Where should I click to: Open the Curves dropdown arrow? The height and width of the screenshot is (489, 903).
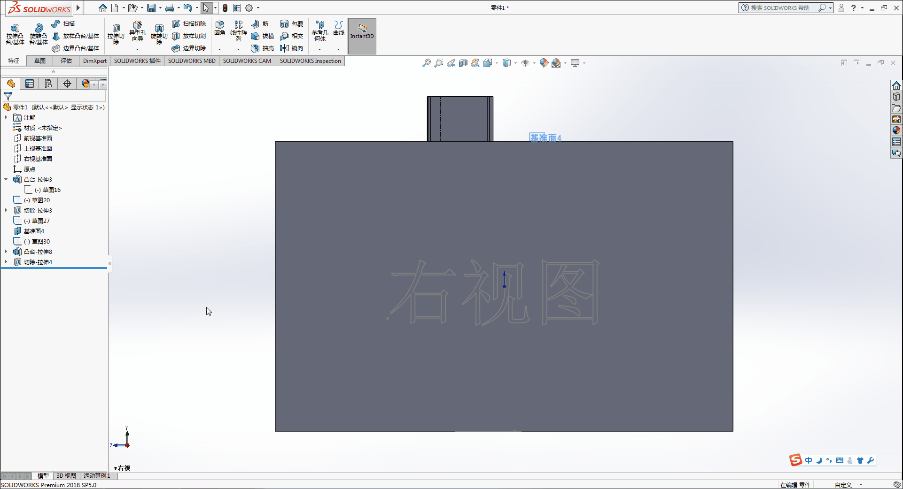pyautogui.click(x=338, y=49)
